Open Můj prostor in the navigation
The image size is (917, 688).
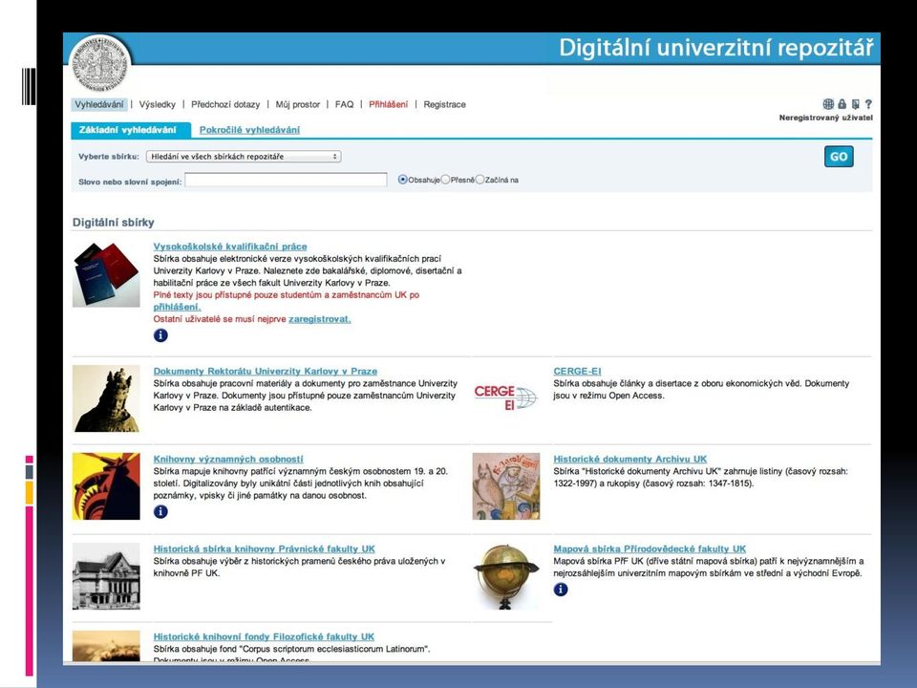[x=298, y=105]
